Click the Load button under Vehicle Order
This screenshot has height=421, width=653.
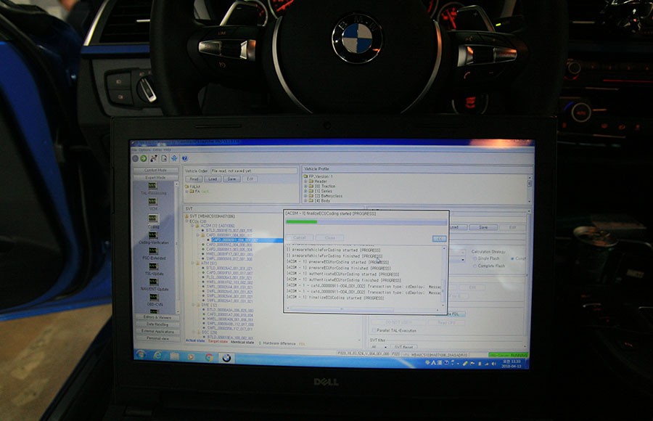pyautogui.click(x=213, y=179)
